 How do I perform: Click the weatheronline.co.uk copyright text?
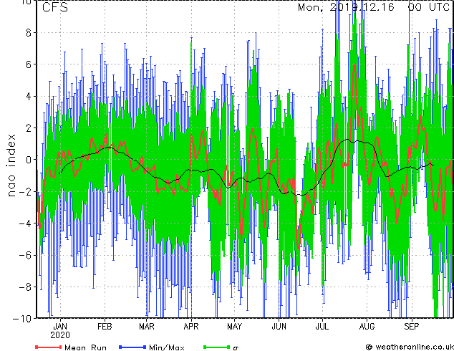(x=410, y=347)
